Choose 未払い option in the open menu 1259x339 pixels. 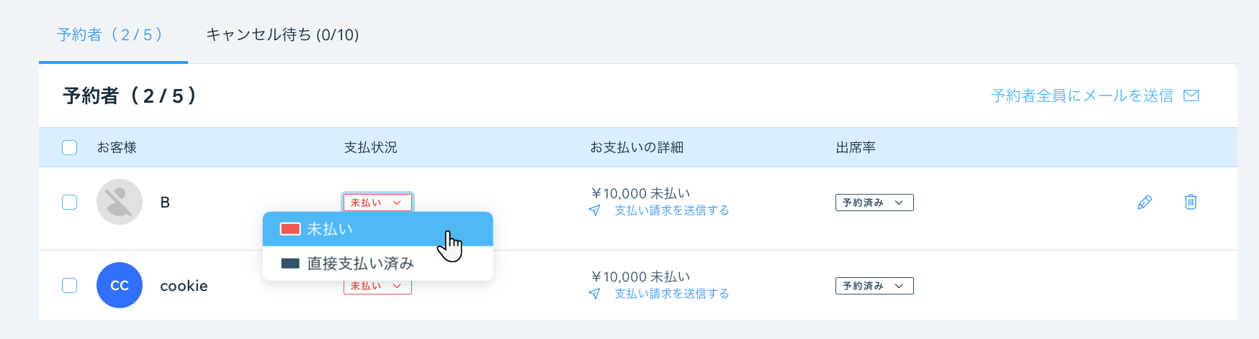[x=378, y=229]
